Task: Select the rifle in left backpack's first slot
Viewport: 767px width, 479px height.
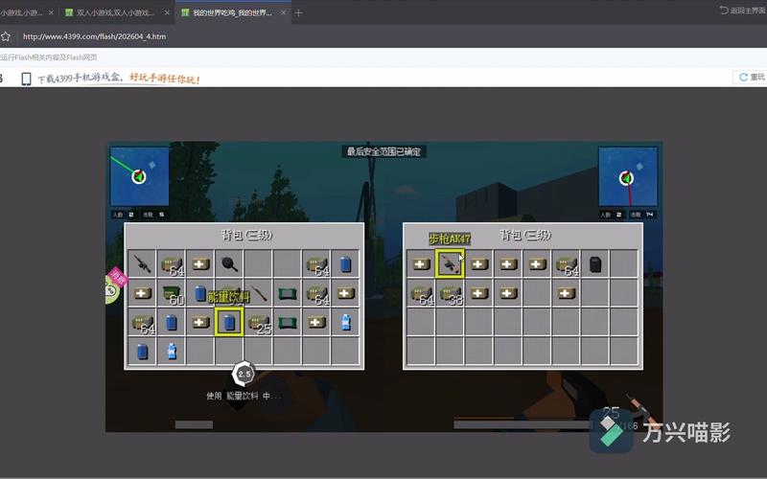Action: (142, 264)
